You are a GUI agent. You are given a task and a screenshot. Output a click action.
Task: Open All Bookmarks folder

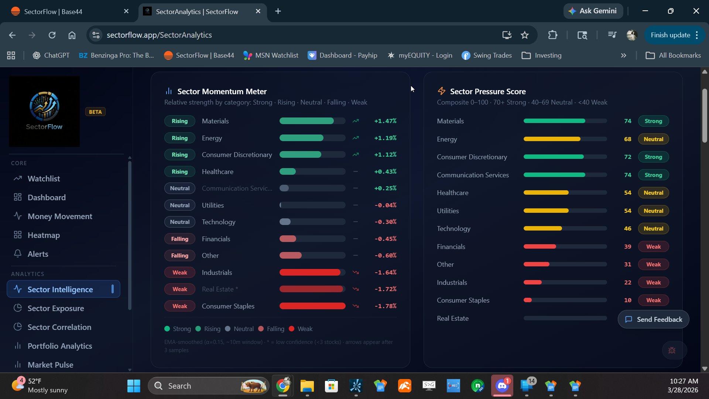pos(673,55)
